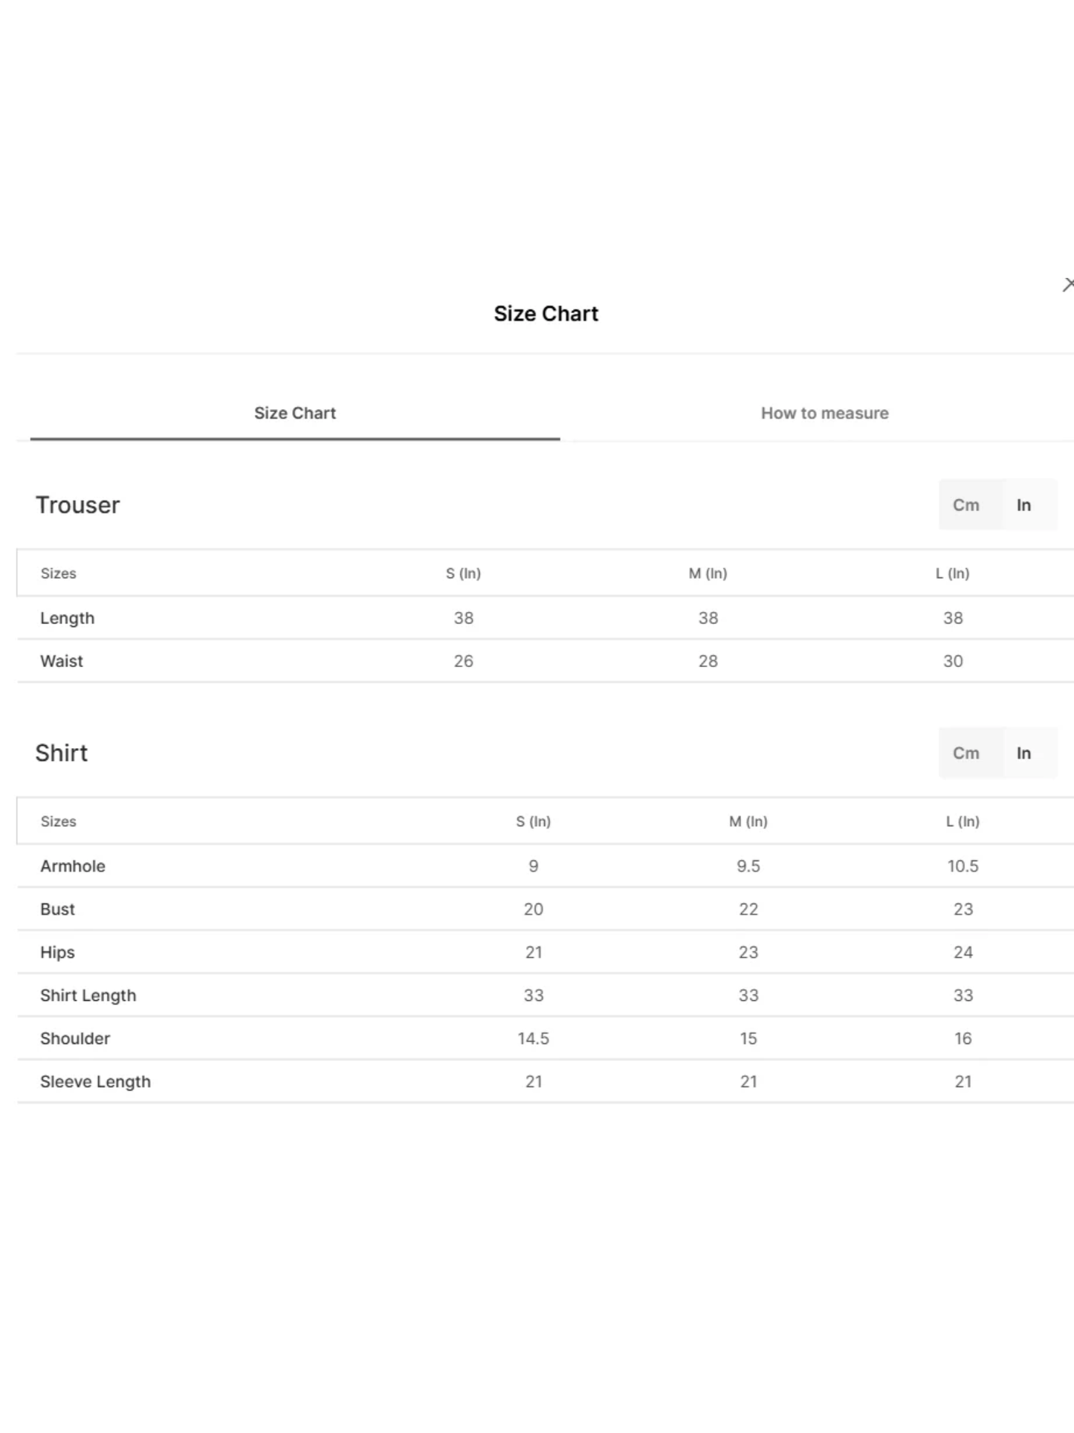Select the Hips row label

click(57, 953)
